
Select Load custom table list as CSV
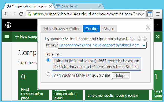coord(48,74)
